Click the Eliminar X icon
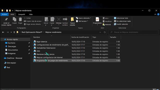 59,19
